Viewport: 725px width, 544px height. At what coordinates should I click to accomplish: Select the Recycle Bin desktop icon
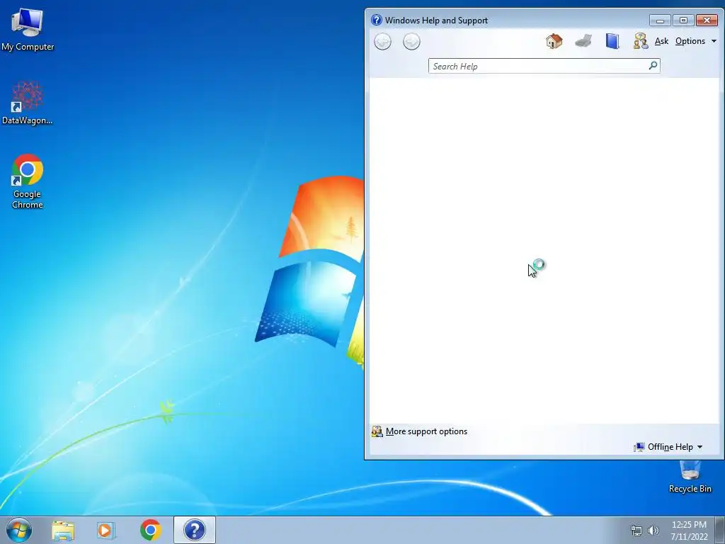[690, 477]
